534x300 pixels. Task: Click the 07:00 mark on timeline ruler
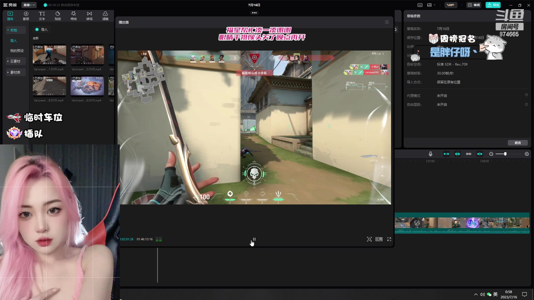click(431, 161)
